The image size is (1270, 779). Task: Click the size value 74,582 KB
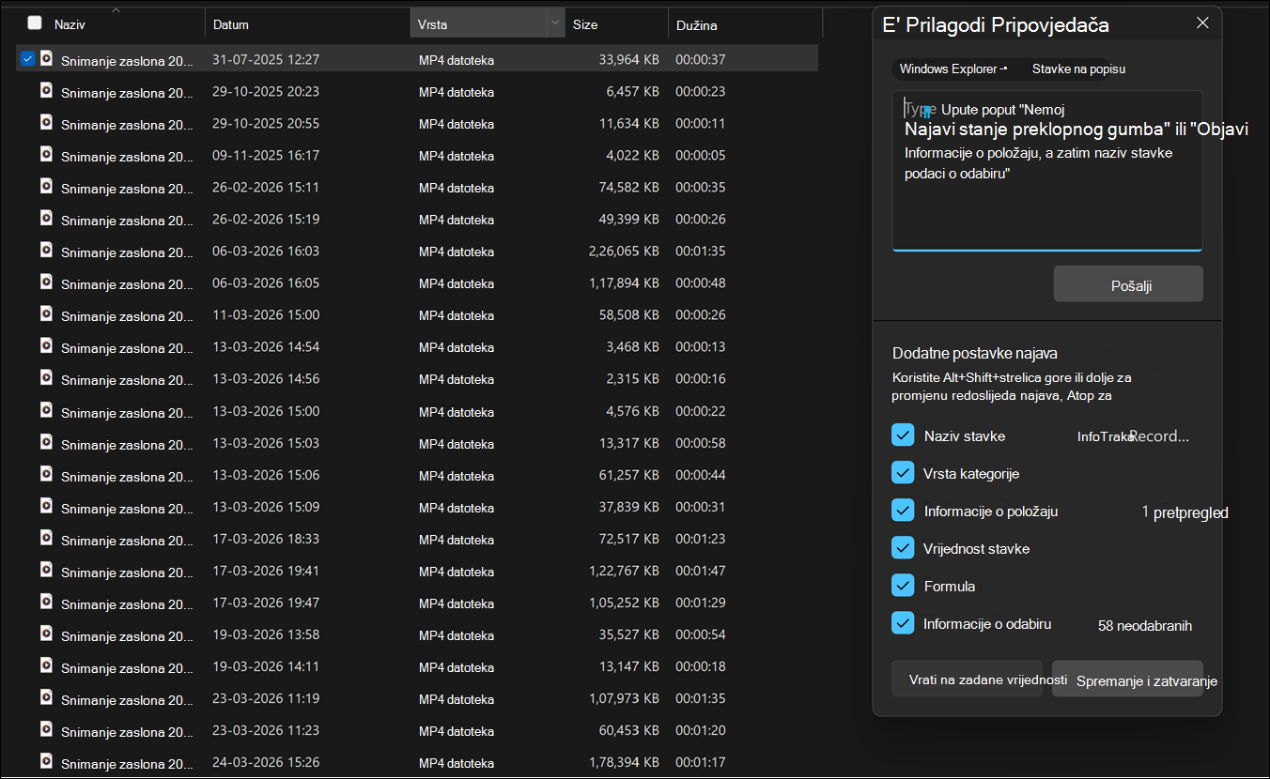[x=628, y=187]
